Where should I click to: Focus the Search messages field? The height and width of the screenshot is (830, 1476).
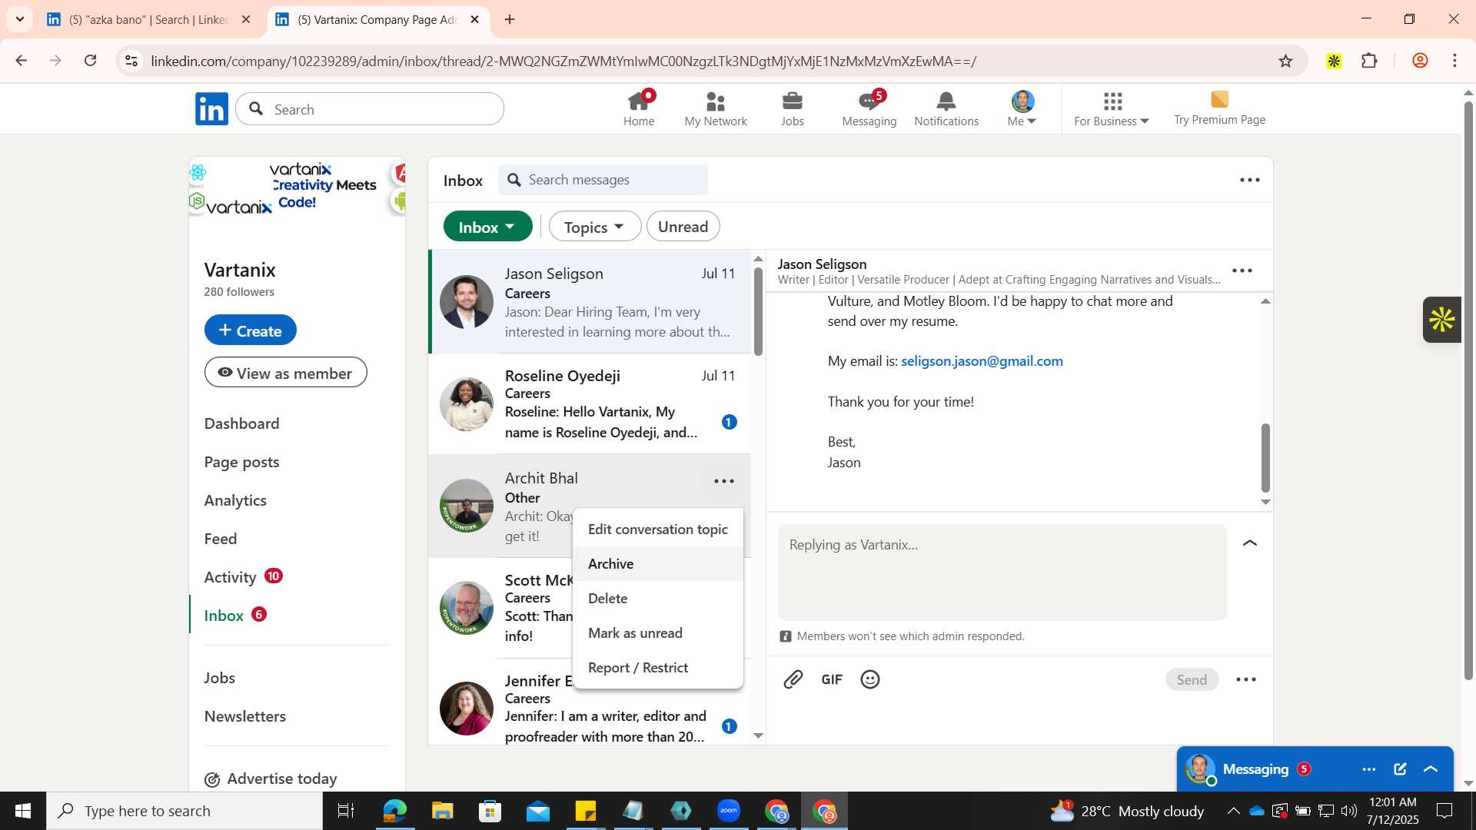click(x=603, y=180)
